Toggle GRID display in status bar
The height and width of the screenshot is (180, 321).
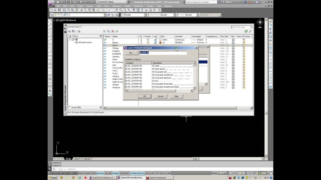(94, 173)
